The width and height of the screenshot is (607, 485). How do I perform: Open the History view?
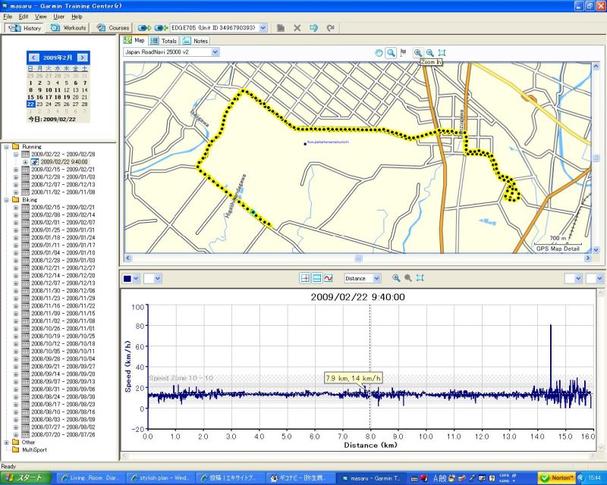pyautogui.click(x=24, y=28)
